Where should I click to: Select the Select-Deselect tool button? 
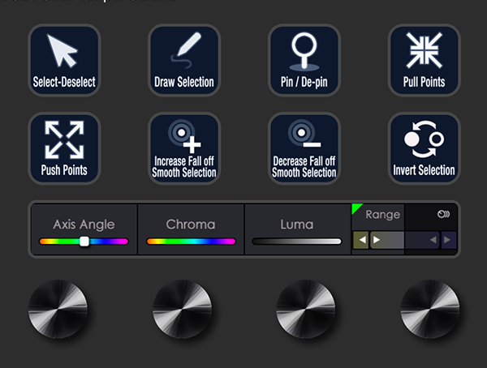coord(64,61)
